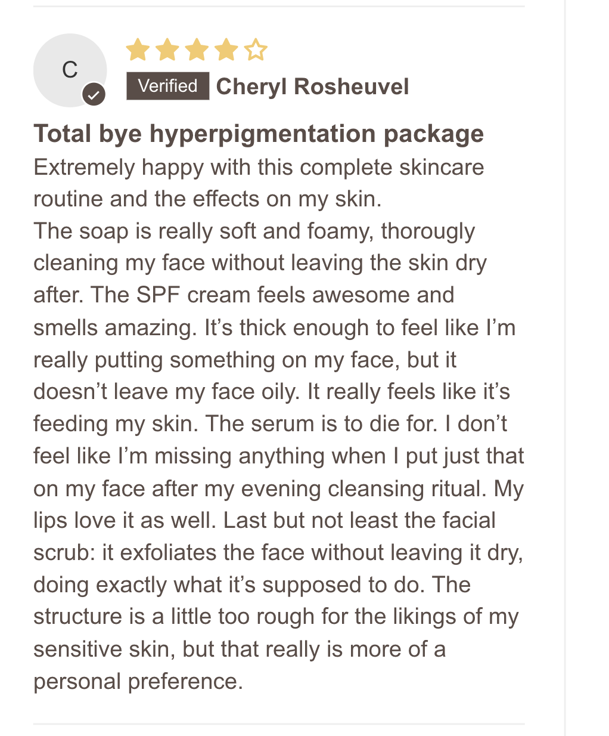Click the third gold rating star

197,50
